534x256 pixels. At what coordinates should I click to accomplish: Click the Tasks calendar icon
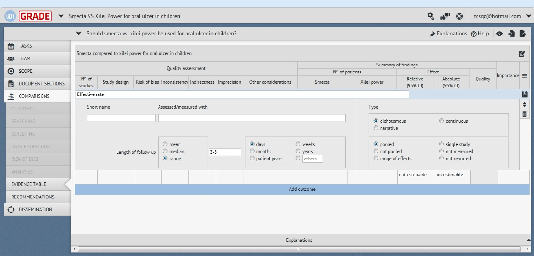(x=11, y=46)
